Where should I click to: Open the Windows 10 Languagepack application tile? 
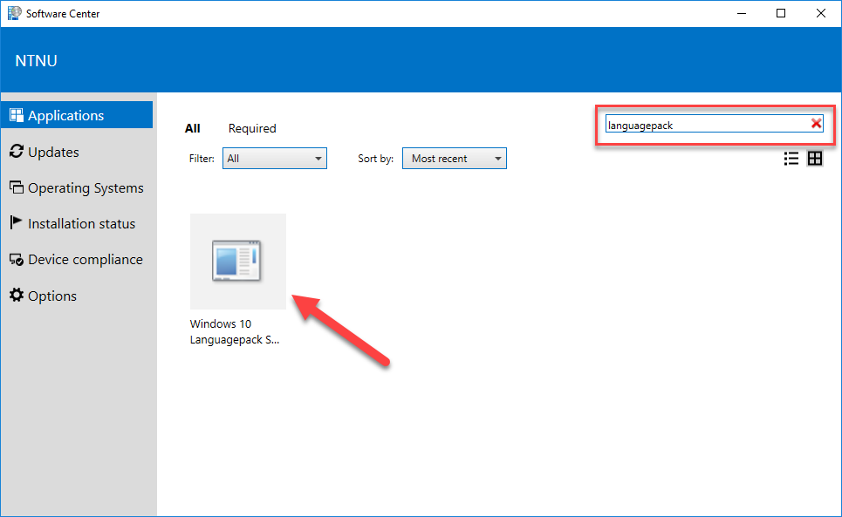[x=238, y=262]
